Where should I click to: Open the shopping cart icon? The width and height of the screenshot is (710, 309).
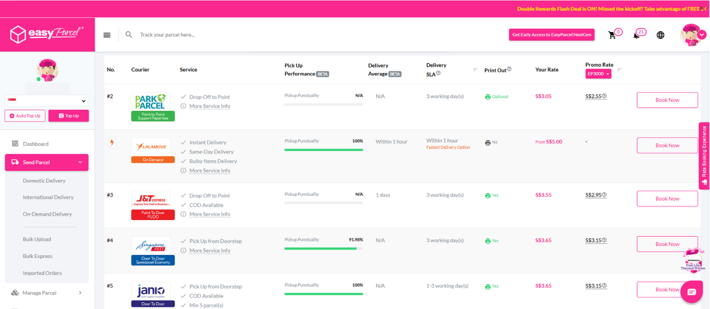(x=612, y=35)
